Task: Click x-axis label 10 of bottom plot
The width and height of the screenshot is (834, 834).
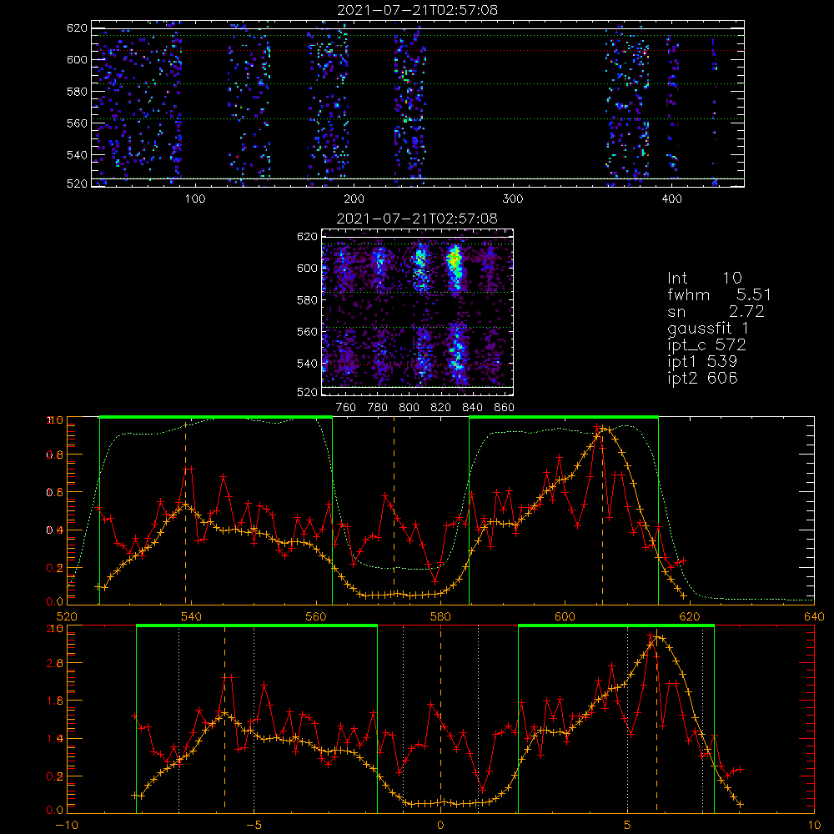Action: click(x=814, y=826)
